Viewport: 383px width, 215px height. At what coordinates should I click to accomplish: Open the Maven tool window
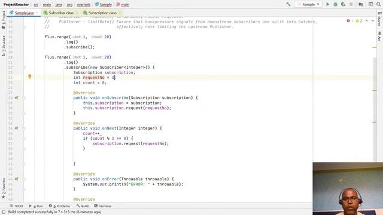tap(379, 19)
